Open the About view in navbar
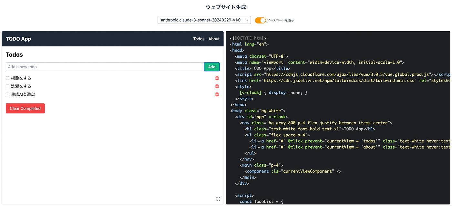This screenshot has width=452, height=213. 214,39
